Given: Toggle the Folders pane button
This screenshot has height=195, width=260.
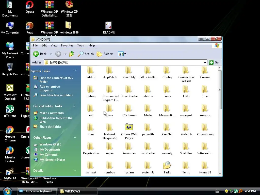Looking at the screenshot, I should (105, 54).
